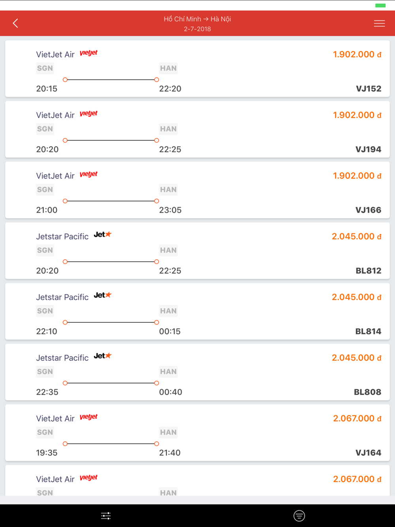Click VietJet logo on flight VJ152
Image resolution: width=395 pixels, height=527 pixels.
[88, 53]
